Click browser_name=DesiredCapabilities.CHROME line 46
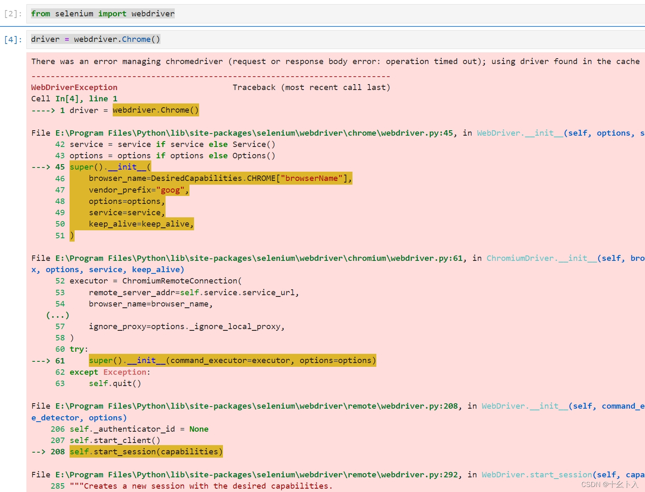Screen dimensions: 645x492 pos(220,178)
